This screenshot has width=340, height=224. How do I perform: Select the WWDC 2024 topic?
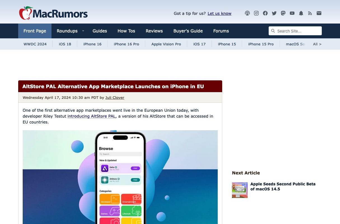coord(35,44)
